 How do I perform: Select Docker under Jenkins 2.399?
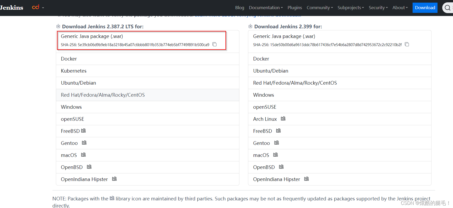click(340, 59)
